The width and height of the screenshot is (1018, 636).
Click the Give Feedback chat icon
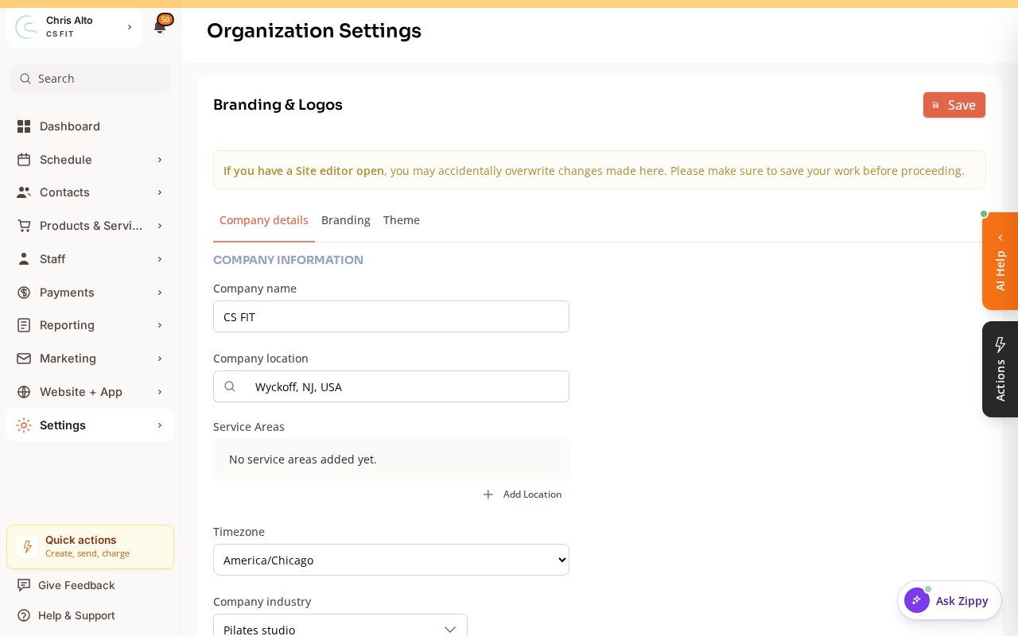(24, 585)
